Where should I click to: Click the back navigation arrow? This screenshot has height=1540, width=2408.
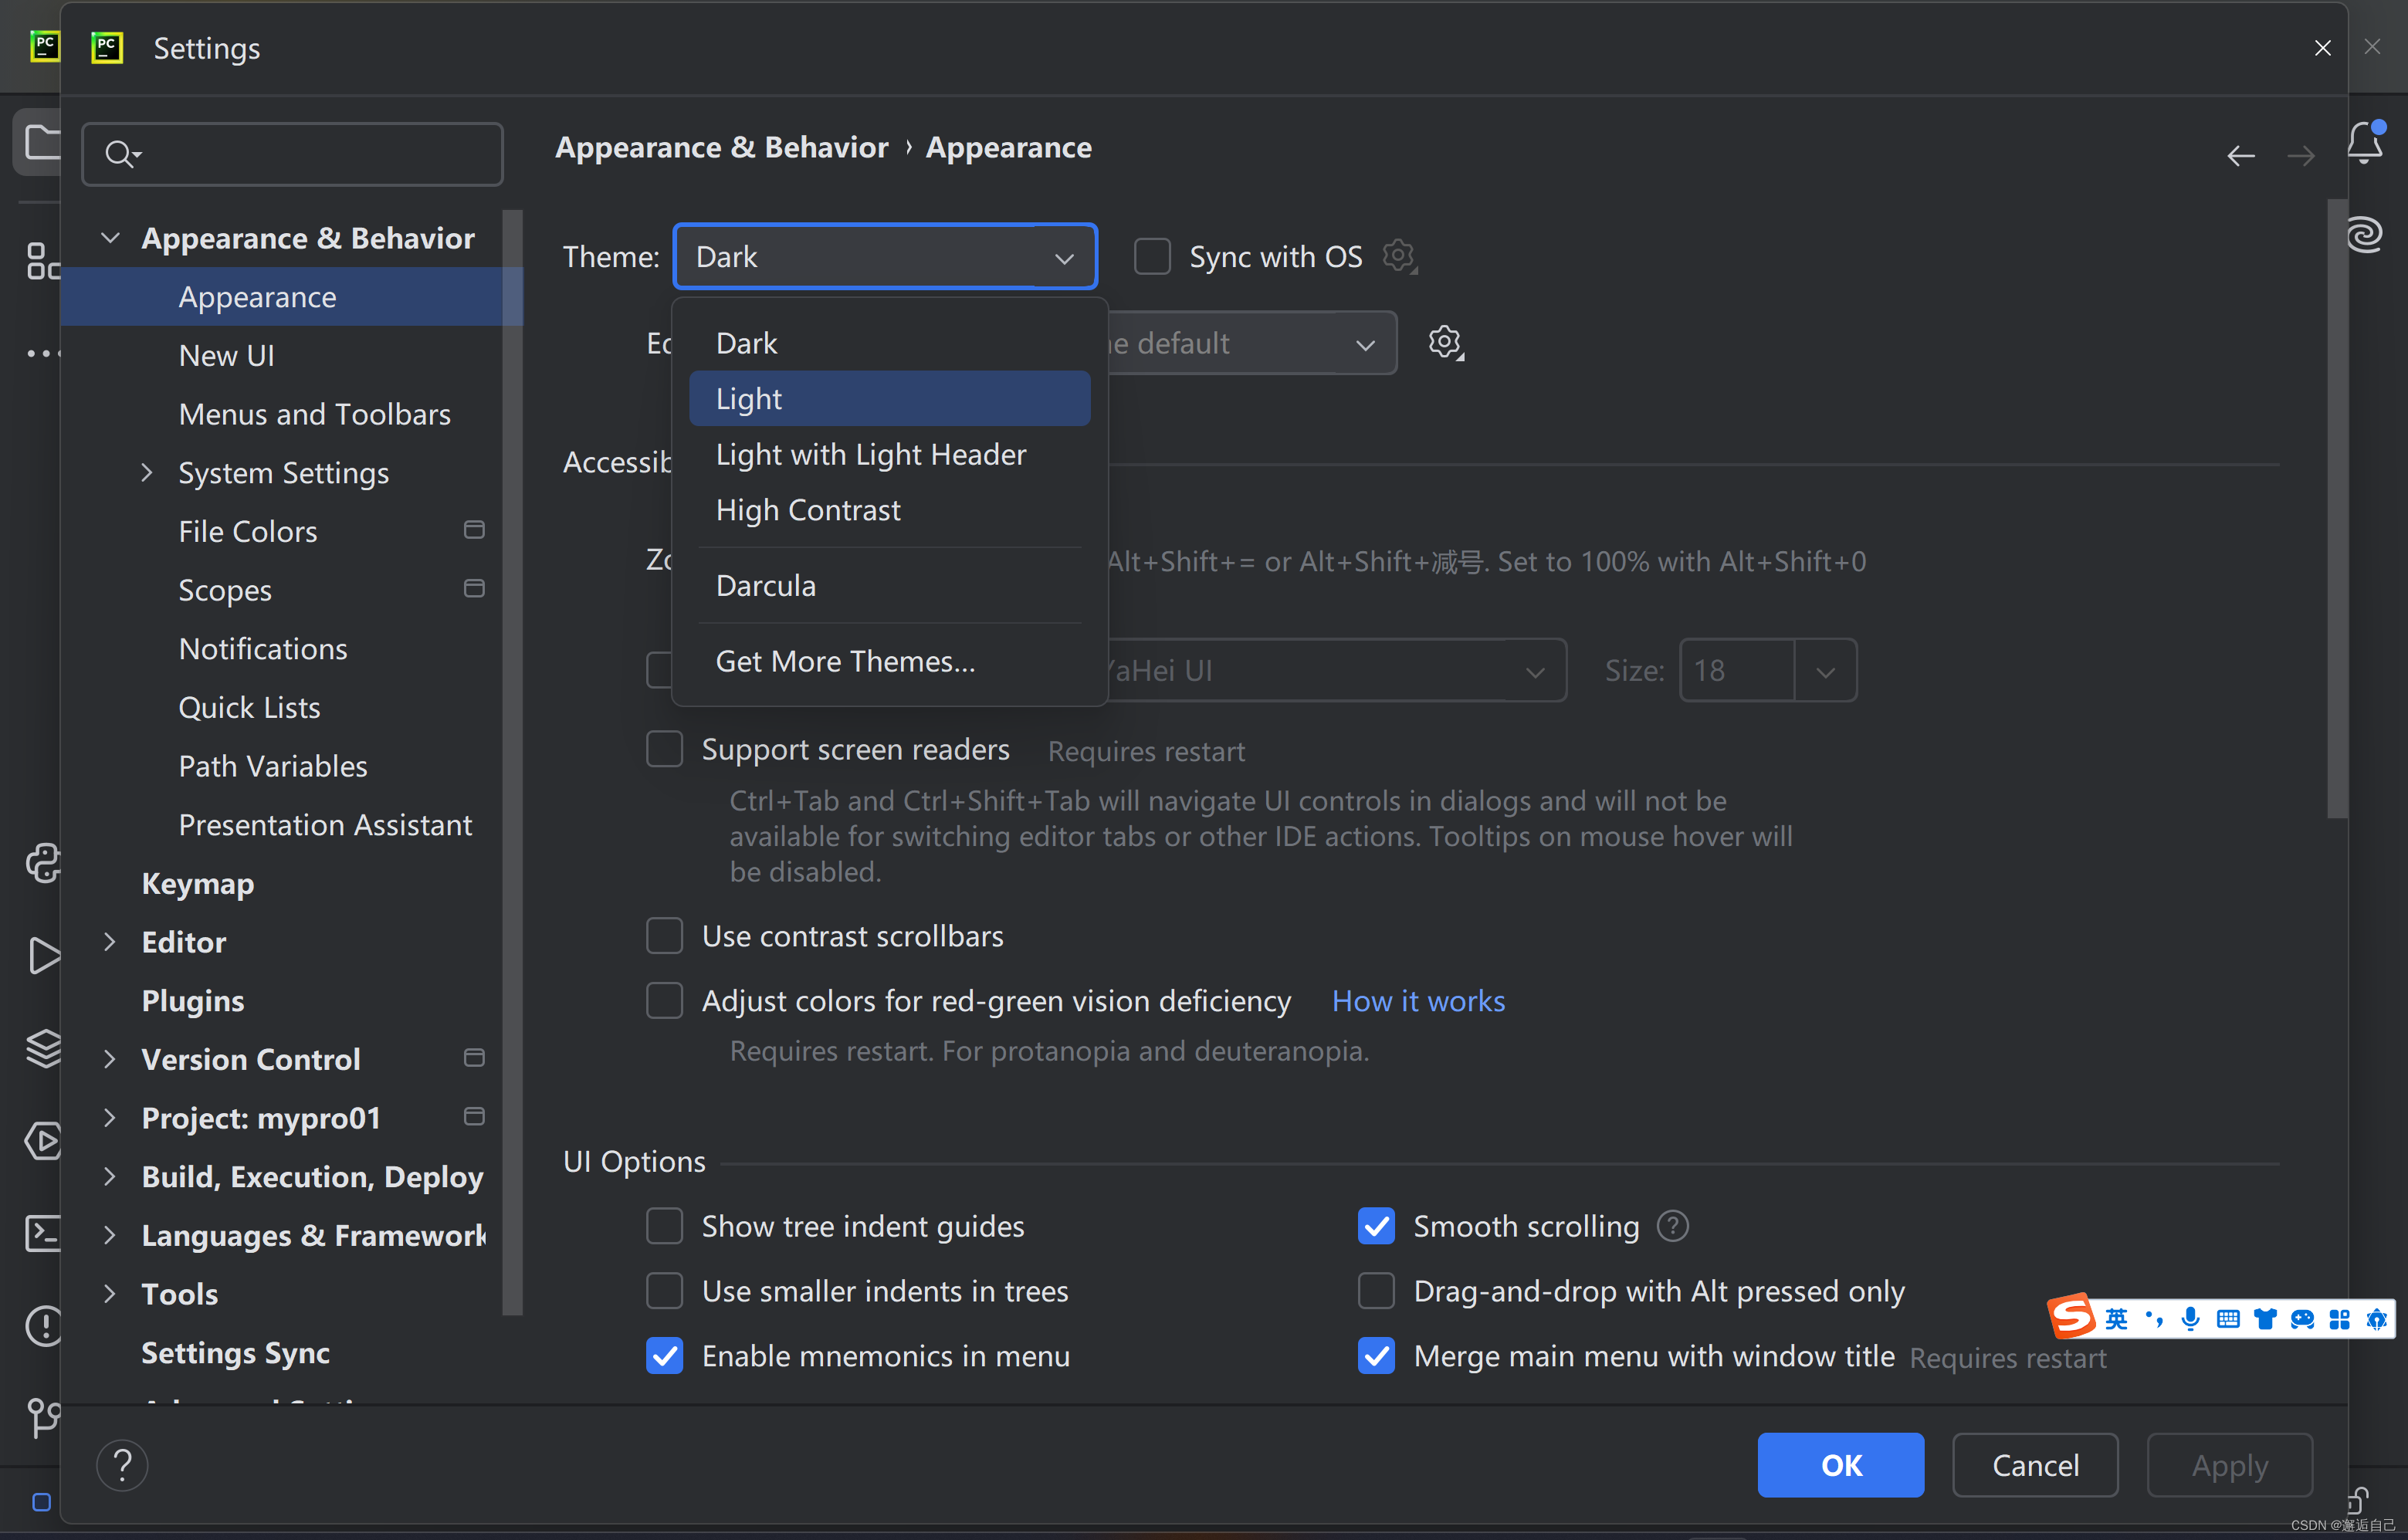[x=2240, y=156]
